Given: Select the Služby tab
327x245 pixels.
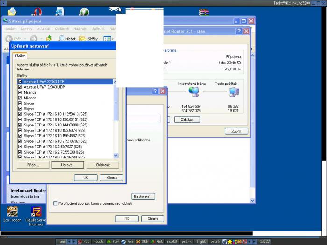Looking at the screenshot, I should 20,56.
